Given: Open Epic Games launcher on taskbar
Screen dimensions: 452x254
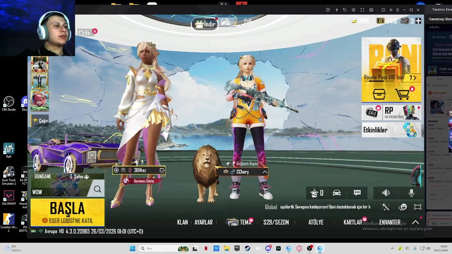Looking at the screenshot, I should [237, 248].
